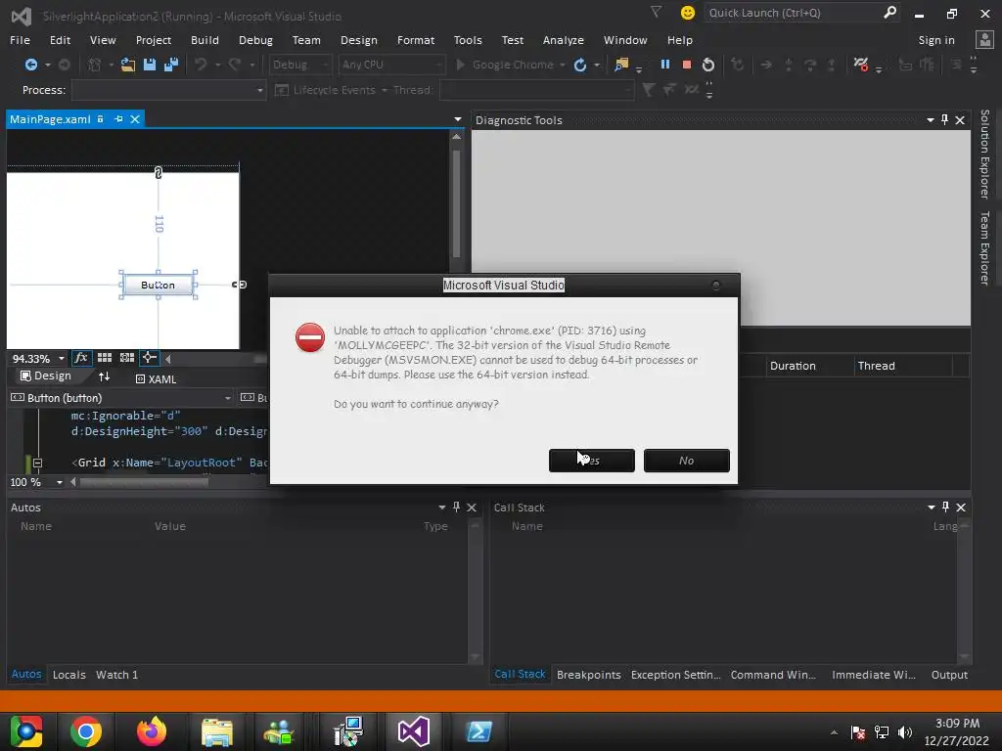Image resolution: width=1002 pixels, height=751 pixels.
Task: Click the Open File folder icon
Action: tap(128, 65)
